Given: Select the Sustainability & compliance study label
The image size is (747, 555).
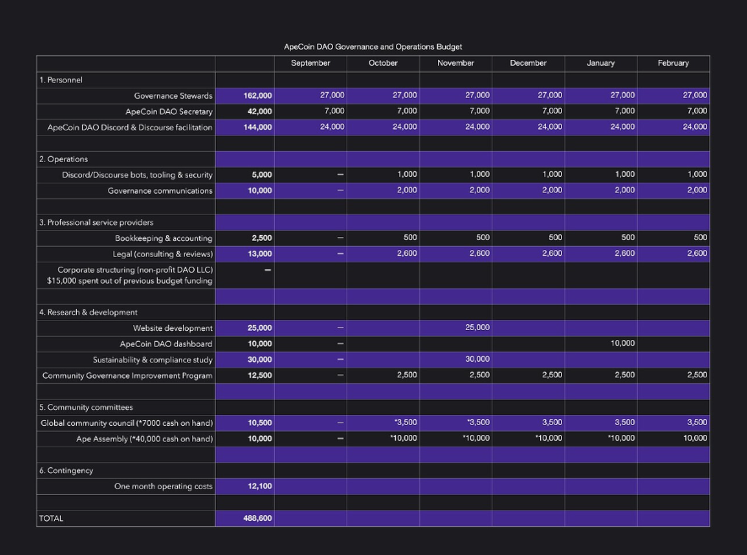Looking at the screenshot, I should [152, 360].
